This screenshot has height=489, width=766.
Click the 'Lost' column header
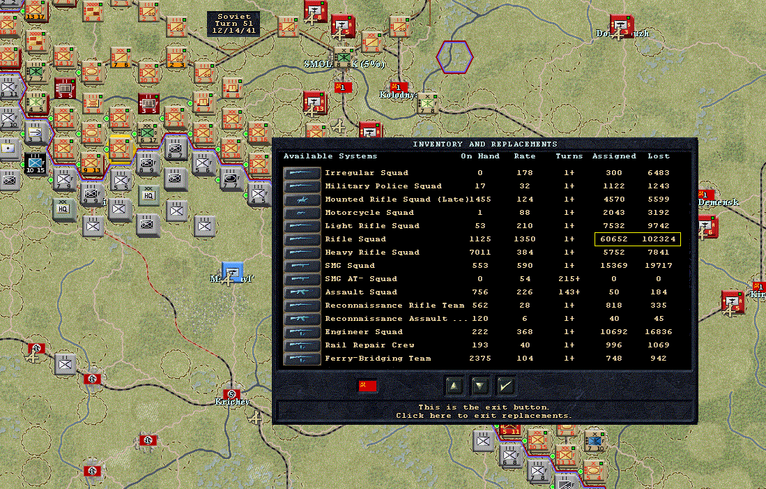click(659, 156)
